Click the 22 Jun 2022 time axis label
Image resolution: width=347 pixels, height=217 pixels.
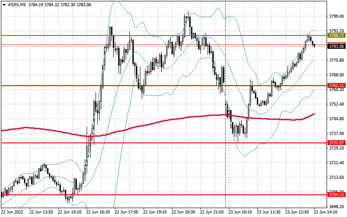point(12,212)
